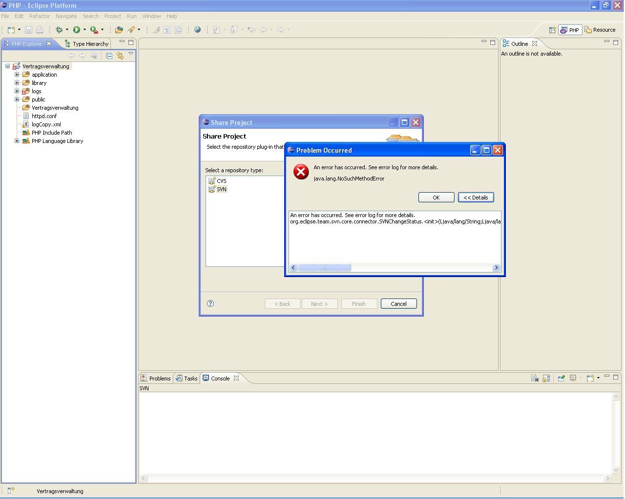Switch to the Problems tab

pyautogui.click(x=156, y=379)
